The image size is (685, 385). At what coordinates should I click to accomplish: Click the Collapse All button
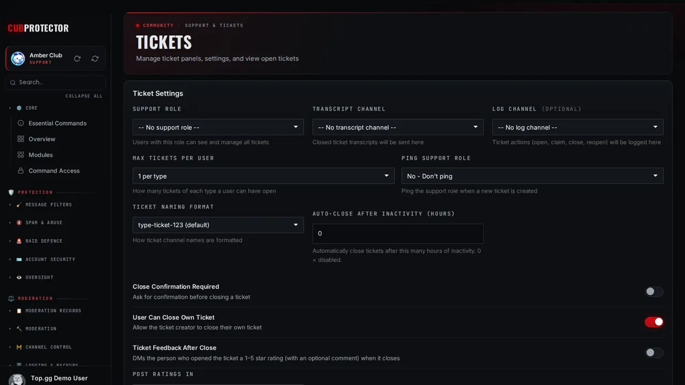(x=84, y=96)
